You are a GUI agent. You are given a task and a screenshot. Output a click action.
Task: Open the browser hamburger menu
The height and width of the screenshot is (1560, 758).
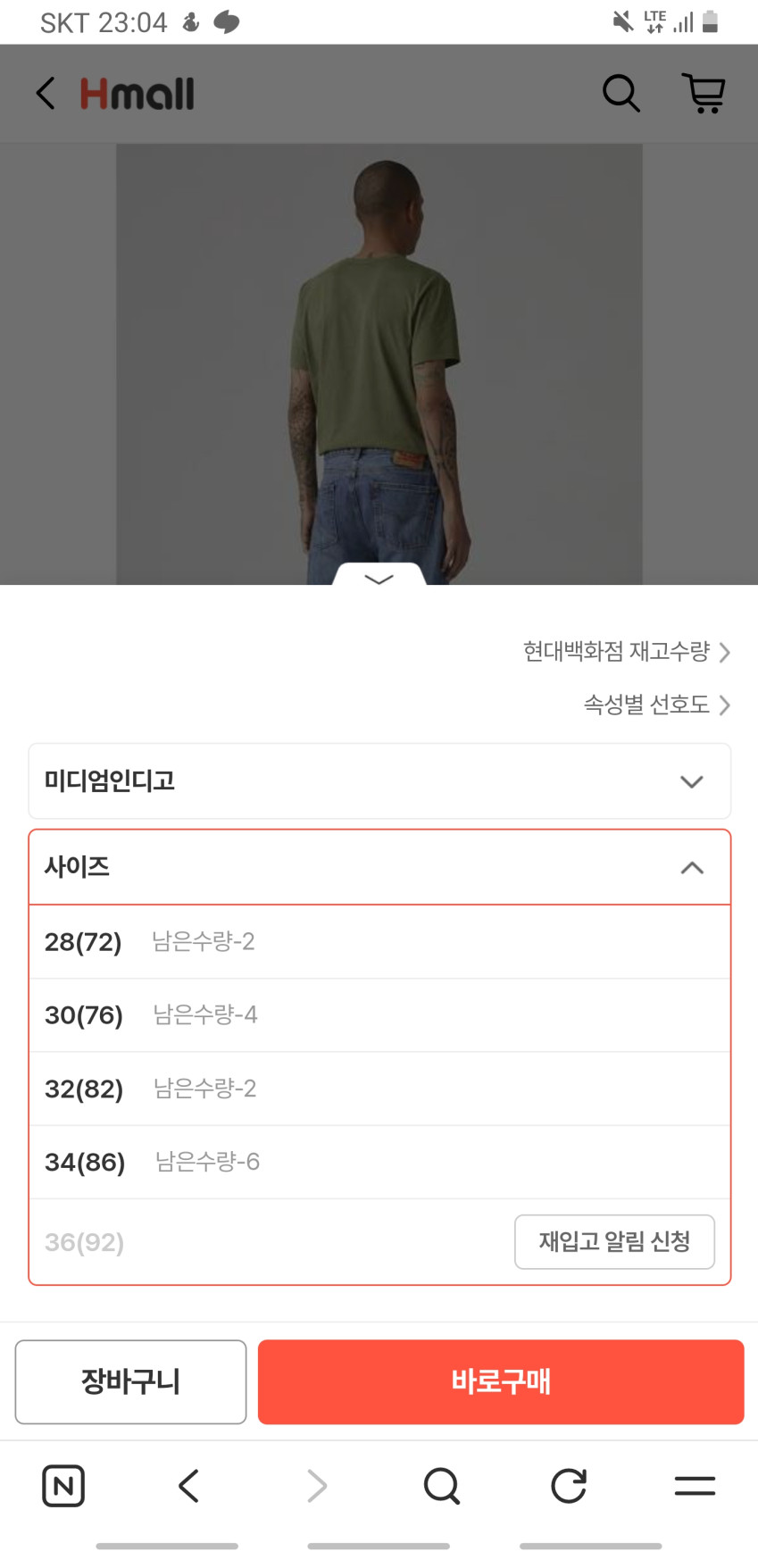pyautogui.click(x=695, y=1486)
